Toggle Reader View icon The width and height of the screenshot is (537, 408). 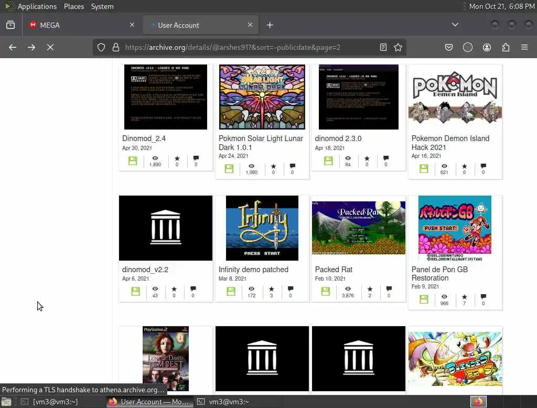[383, 47]
